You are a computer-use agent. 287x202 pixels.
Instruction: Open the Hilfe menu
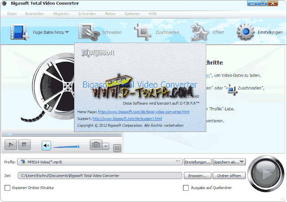point(152,14)
